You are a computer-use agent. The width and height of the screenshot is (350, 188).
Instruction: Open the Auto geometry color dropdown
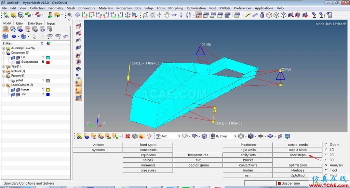[x=179, y=136]
